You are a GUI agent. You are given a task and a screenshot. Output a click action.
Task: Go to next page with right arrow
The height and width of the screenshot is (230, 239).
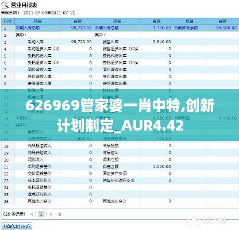51,214
